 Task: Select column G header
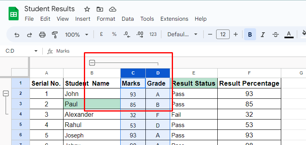tap(294, 73)
